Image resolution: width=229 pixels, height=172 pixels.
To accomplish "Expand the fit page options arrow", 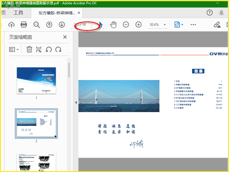I will pyautogui.click(x=182, y=25).
